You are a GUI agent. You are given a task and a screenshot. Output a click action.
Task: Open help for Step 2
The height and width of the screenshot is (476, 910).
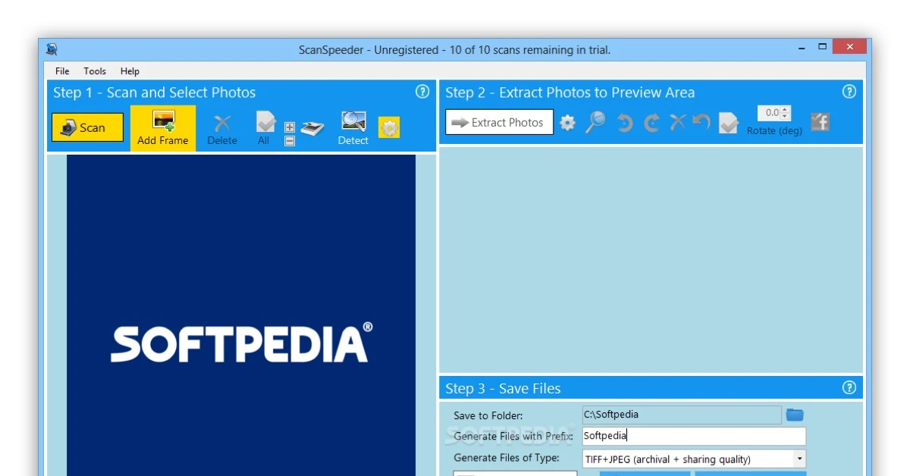pos(849,92)
